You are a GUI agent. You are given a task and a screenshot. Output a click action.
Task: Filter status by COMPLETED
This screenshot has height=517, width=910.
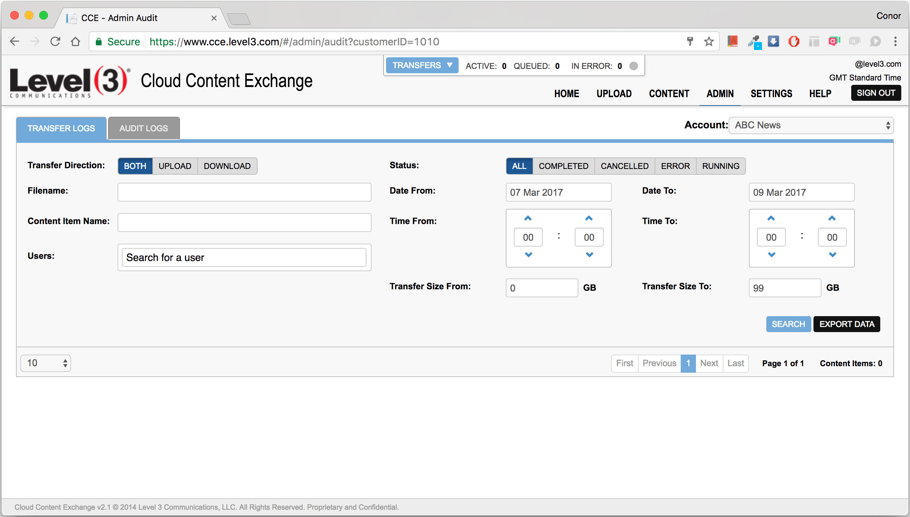(563, 166)
